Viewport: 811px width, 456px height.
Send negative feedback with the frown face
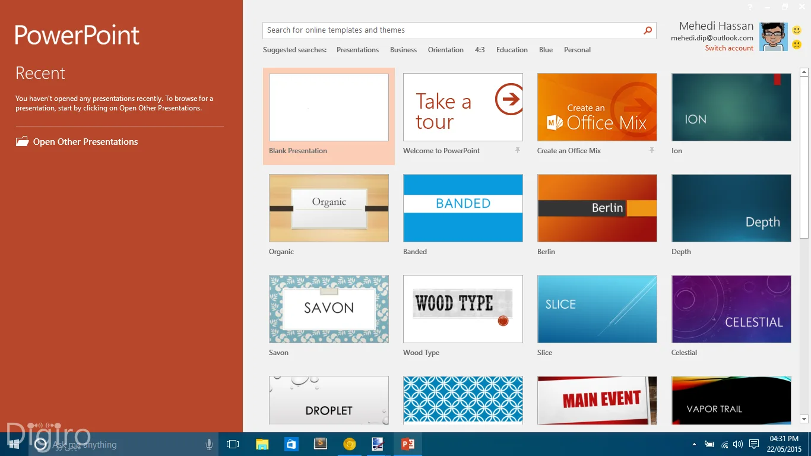coord(797,44)
